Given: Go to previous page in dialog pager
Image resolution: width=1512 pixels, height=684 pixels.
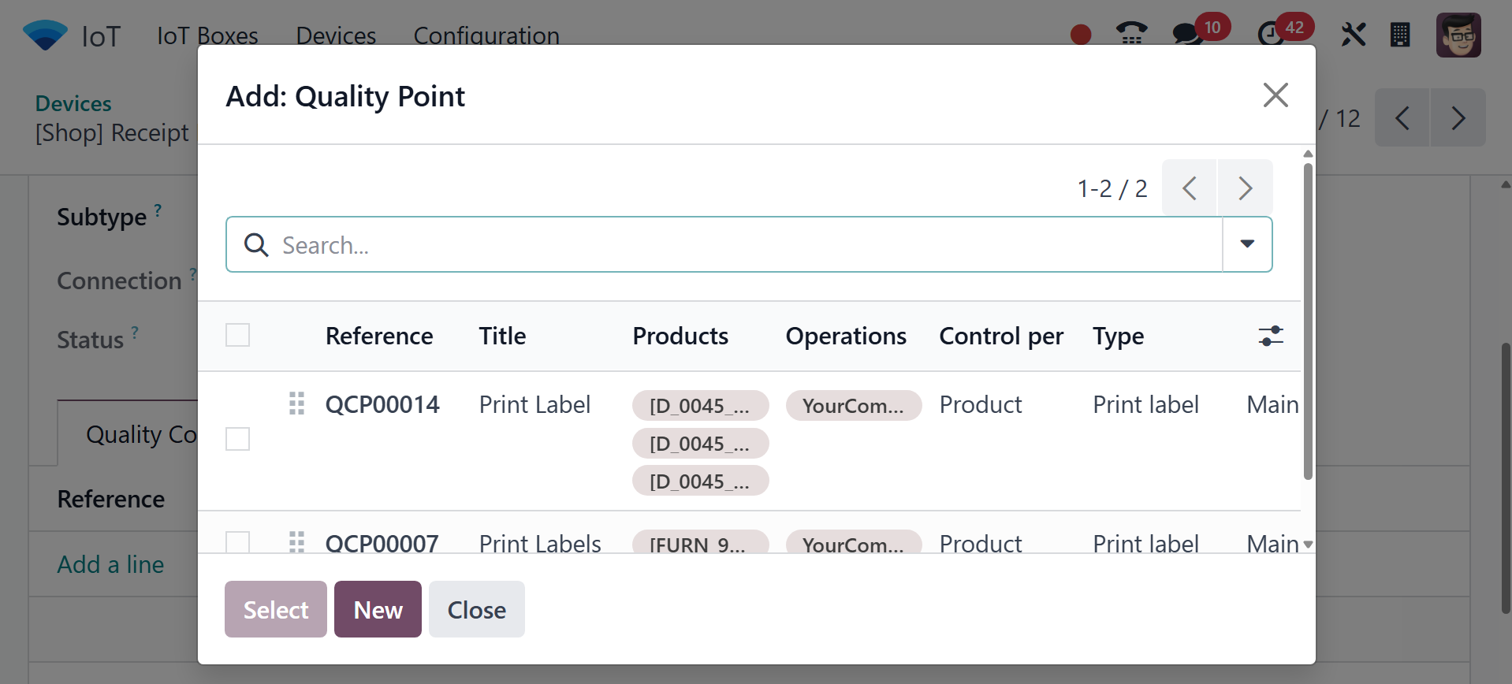Looking at the screenshot, I should click(x=1190, y=188).
